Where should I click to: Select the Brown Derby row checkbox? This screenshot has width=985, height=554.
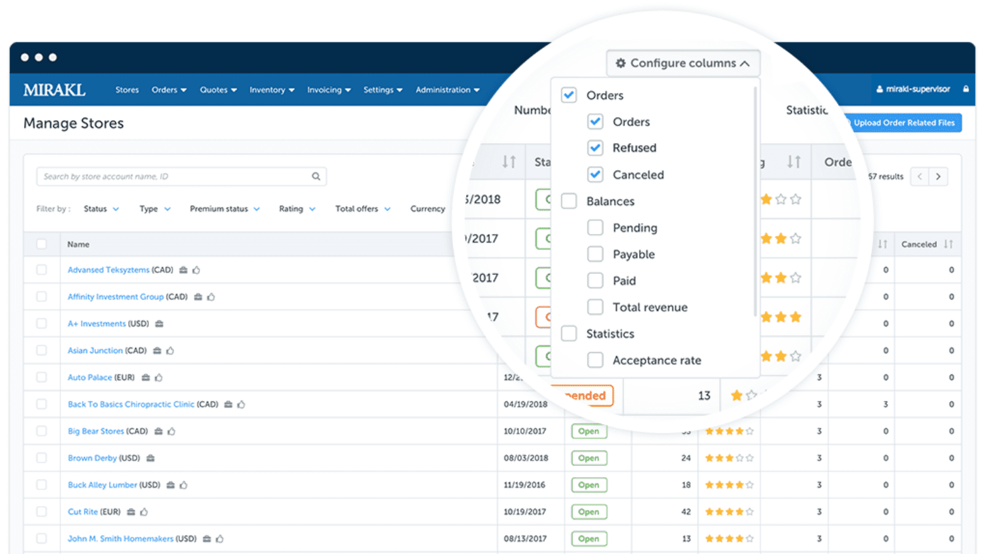point(41,458)
